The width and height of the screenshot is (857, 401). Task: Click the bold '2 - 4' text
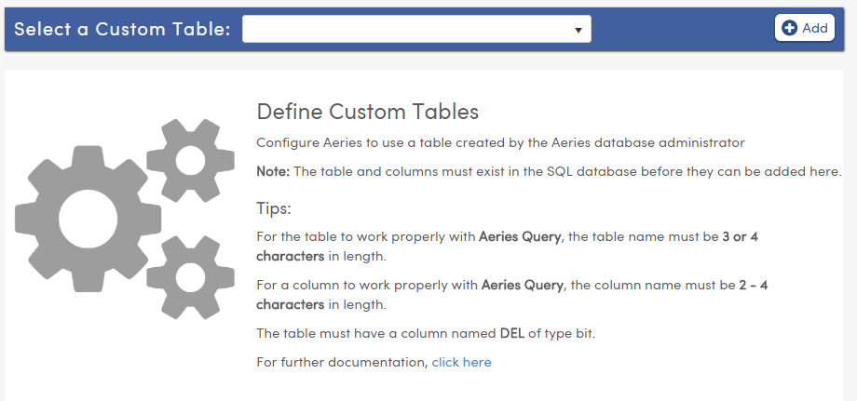click(x=754, y=285)
